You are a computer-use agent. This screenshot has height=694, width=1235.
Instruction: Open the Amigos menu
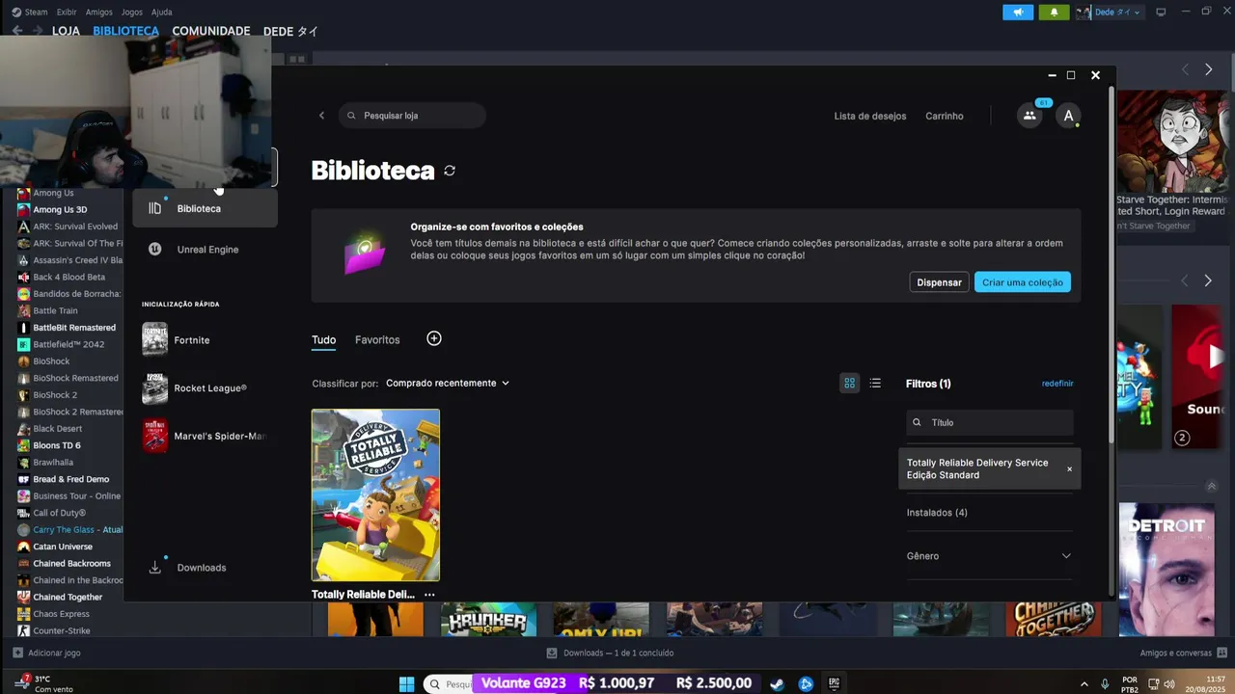click(98, 13)
